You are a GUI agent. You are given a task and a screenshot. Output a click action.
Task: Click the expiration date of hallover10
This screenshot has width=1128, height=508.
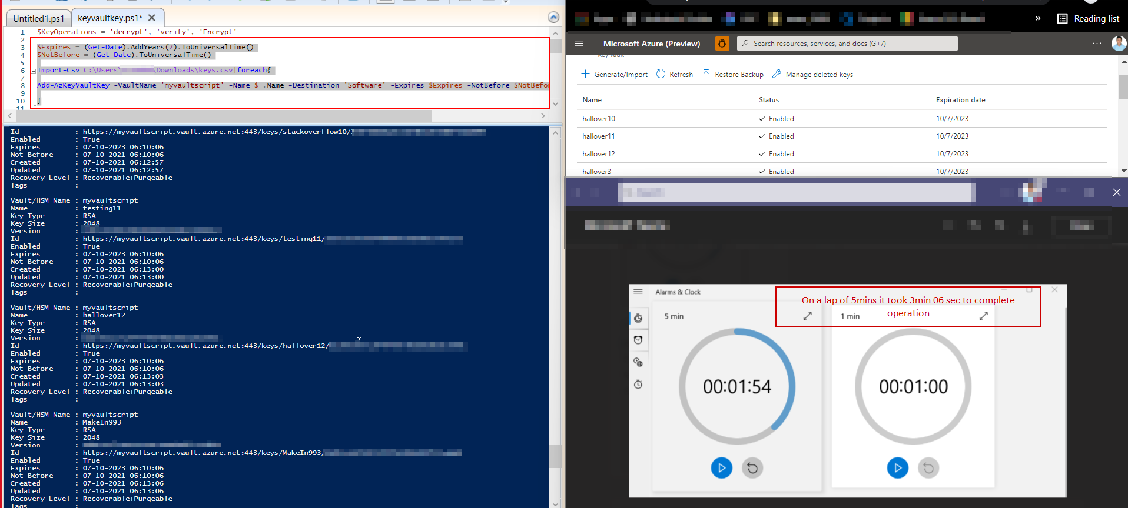[x=952, y=119]
